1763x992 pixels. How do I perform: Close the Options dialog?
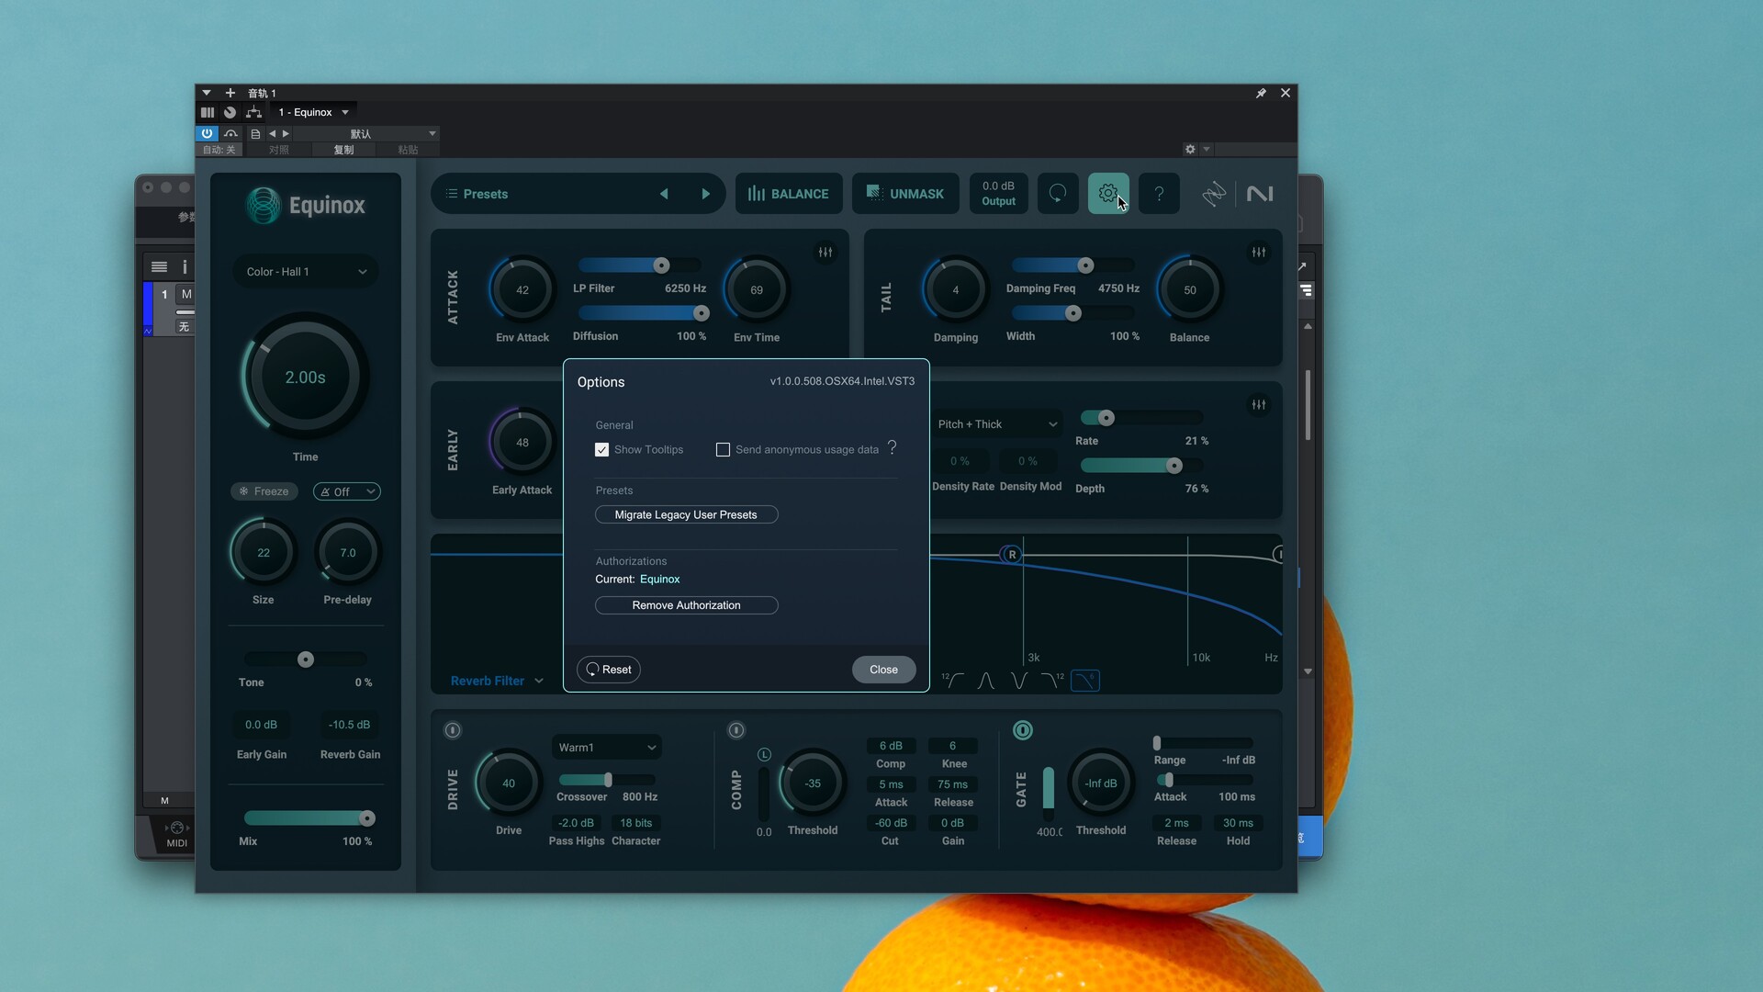[883, 670]
